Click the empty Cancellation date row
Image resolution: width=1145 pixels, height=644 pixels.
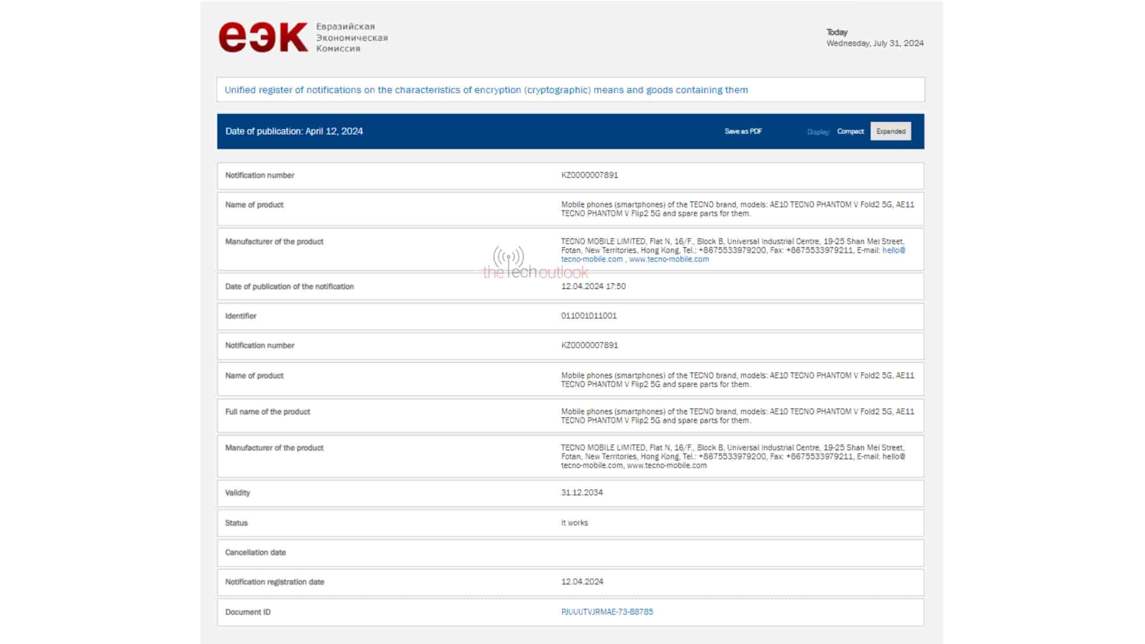point(570,553)
